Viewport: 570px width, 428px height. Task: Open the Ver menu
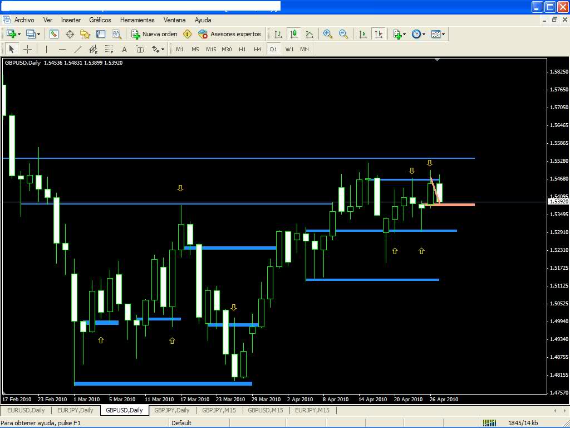coord(48,20)
